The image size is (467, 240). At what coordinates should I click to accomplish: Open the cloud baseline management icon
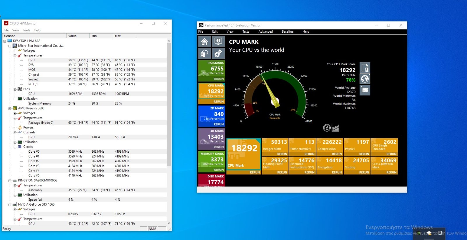pos(205,54)
